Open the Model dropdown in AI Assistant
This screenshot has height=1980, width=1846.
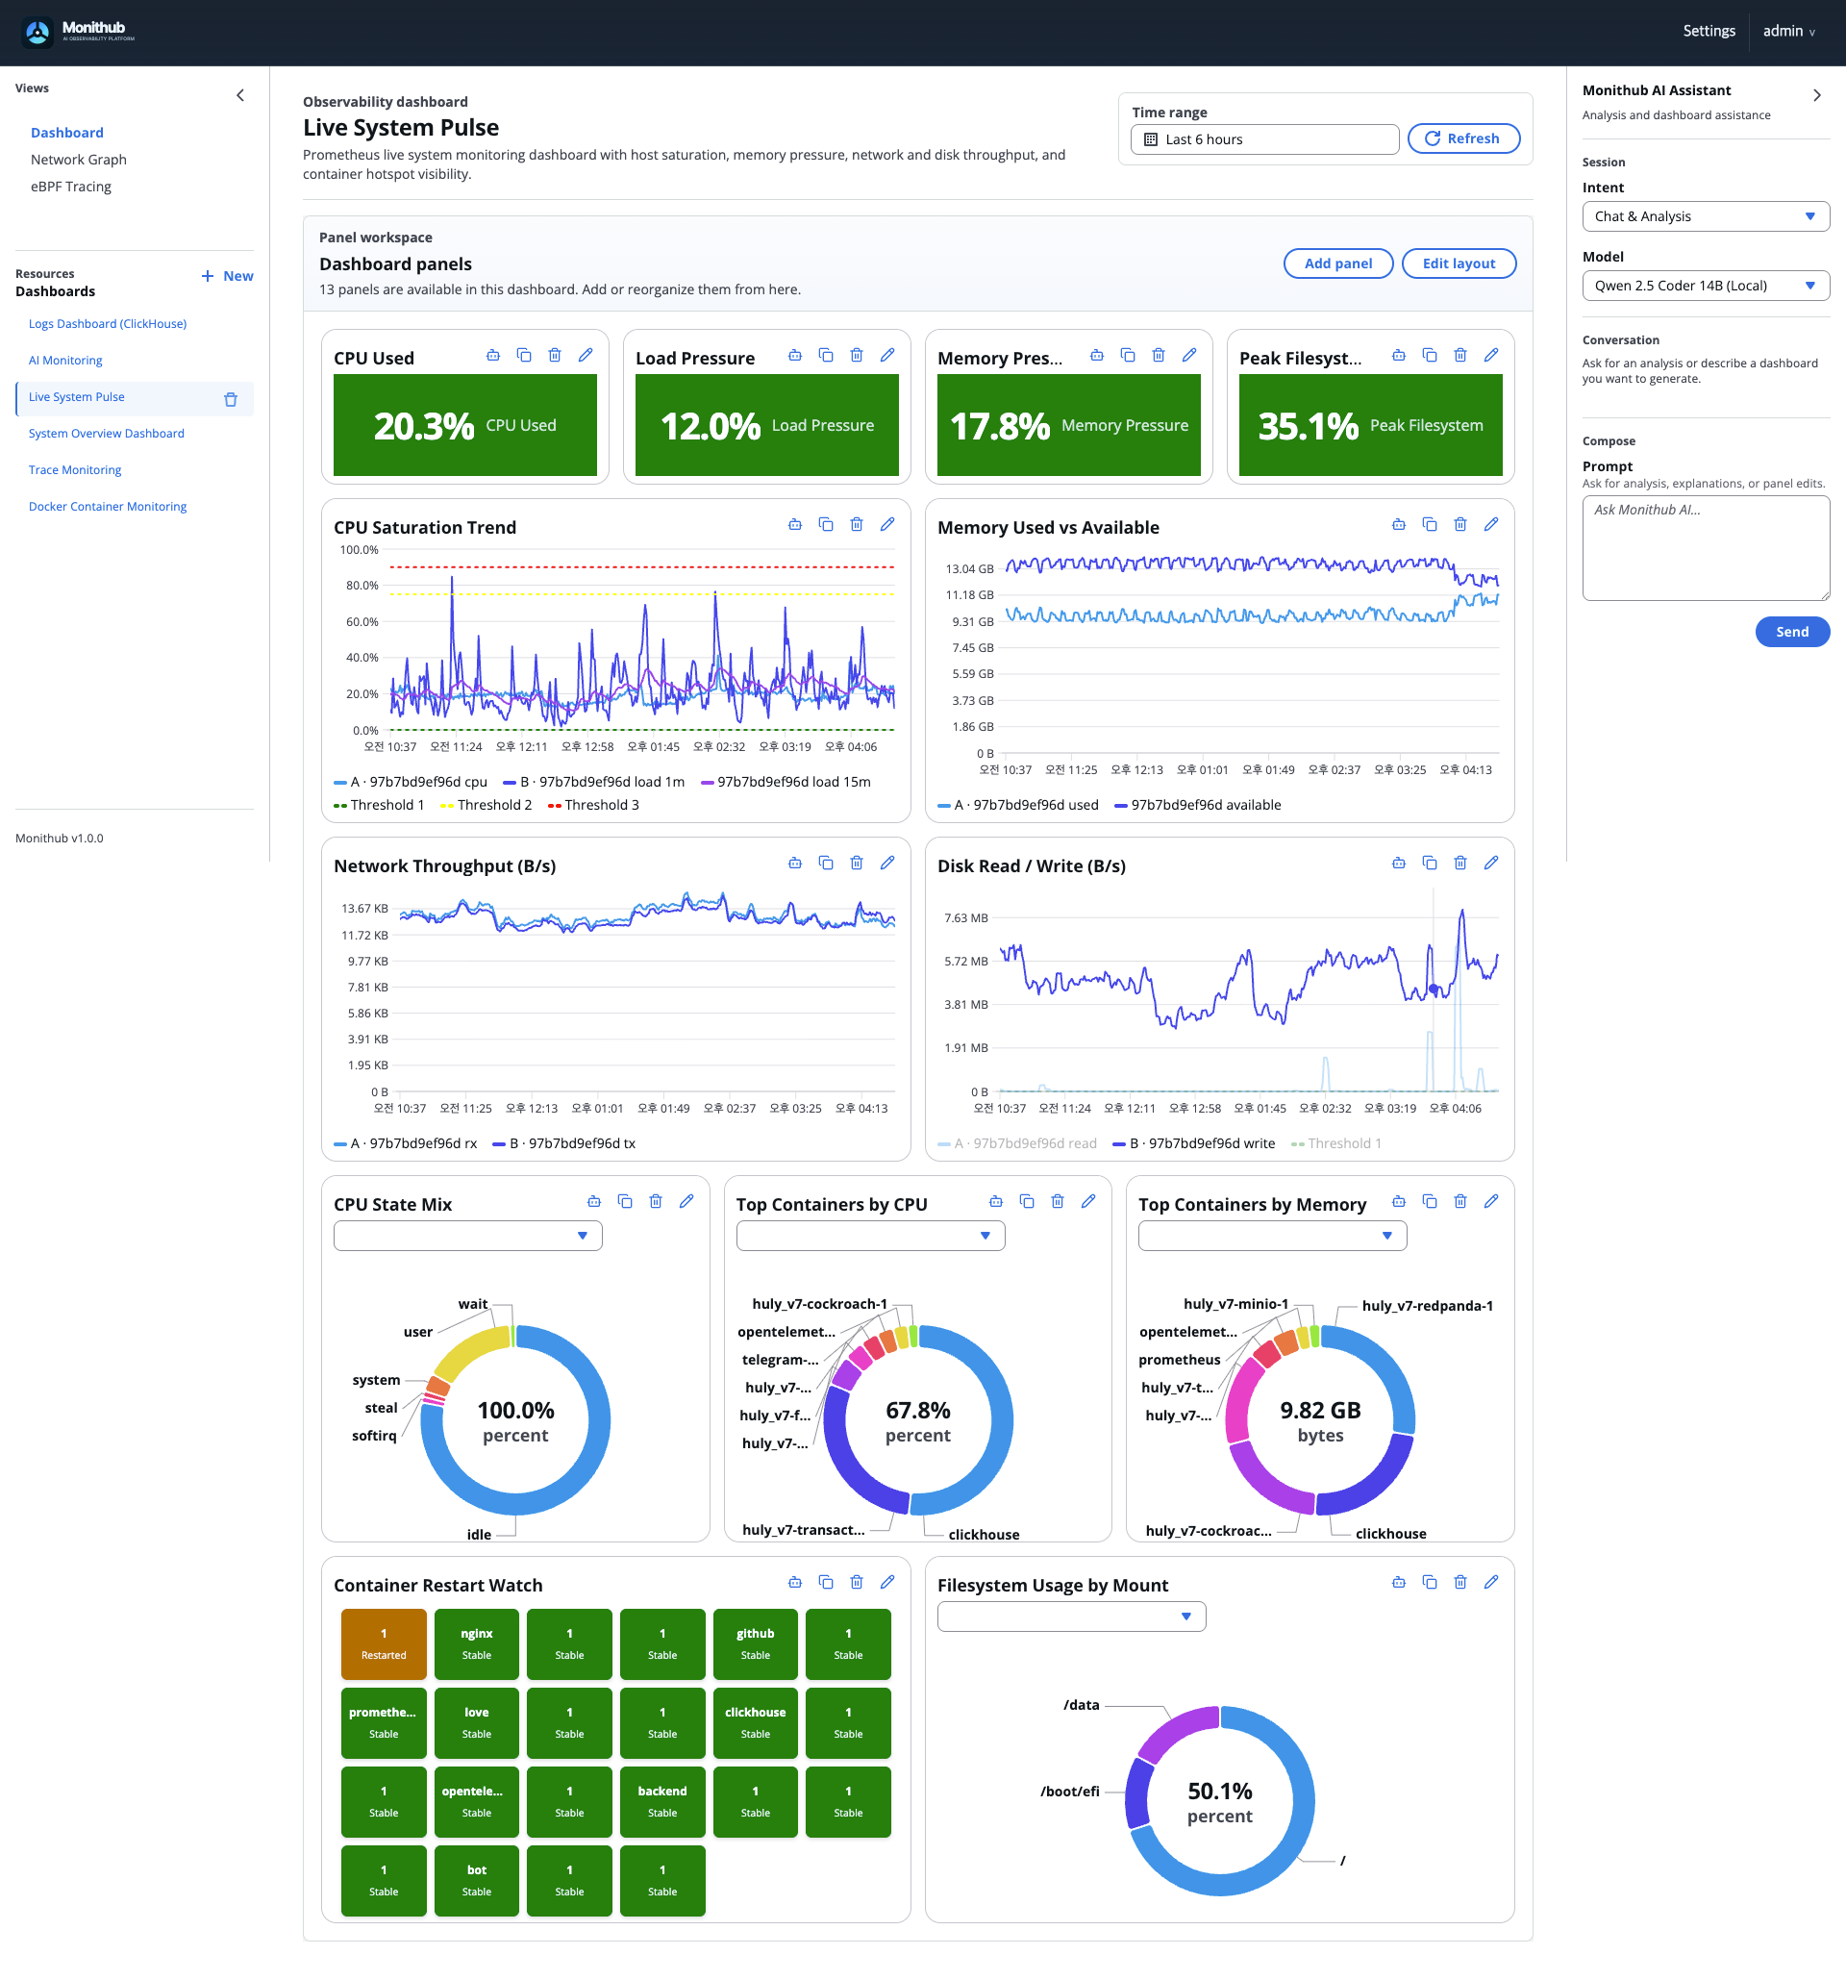tap(1706, 286)
